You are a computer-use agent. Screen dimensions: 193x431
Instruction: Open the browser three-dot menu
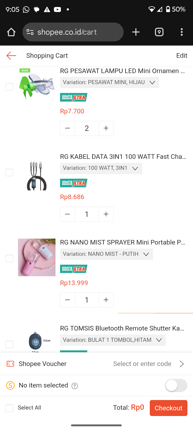pyautogui.click(x=182, y=32)
